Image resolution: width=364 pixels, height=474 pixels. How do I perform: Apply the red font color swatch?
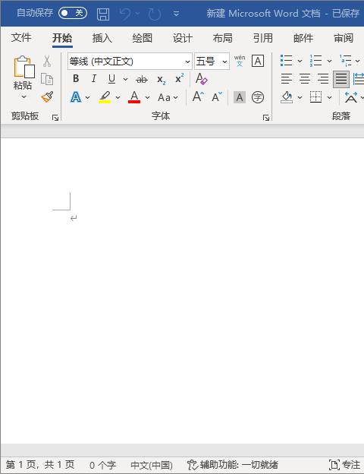point(134,97)
